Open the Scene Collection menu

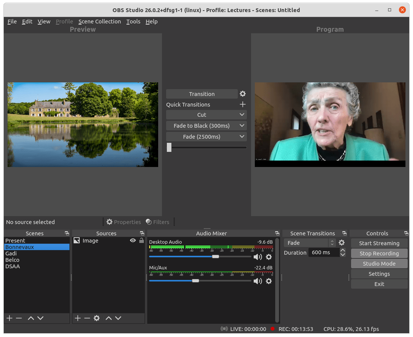tap(100, 22)
